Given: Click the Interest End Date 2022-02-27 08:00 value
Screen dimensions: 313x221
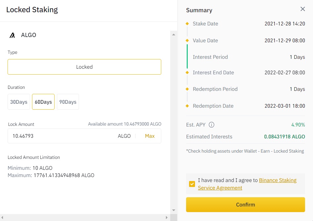Looking at the screenshot, I should 285,73.
